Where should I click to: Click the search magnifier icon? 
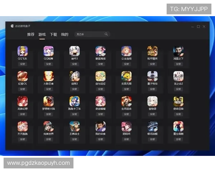pos(106,34)
